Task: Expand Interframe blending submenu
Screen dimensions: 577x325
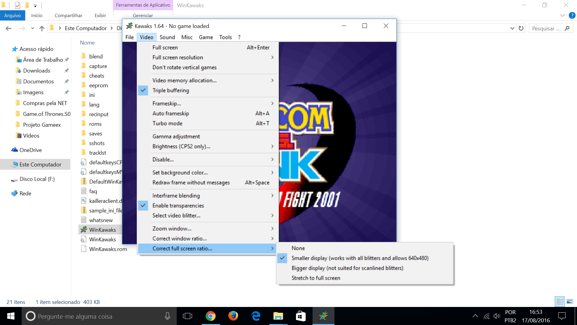Action: (208, 196)
